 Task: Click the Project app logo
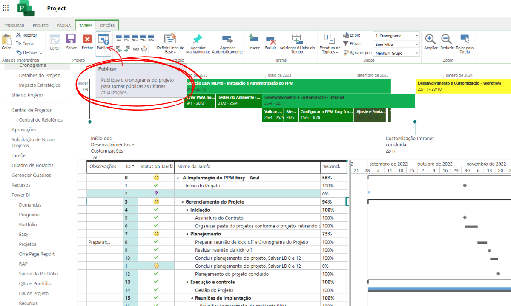coord(25,8)
